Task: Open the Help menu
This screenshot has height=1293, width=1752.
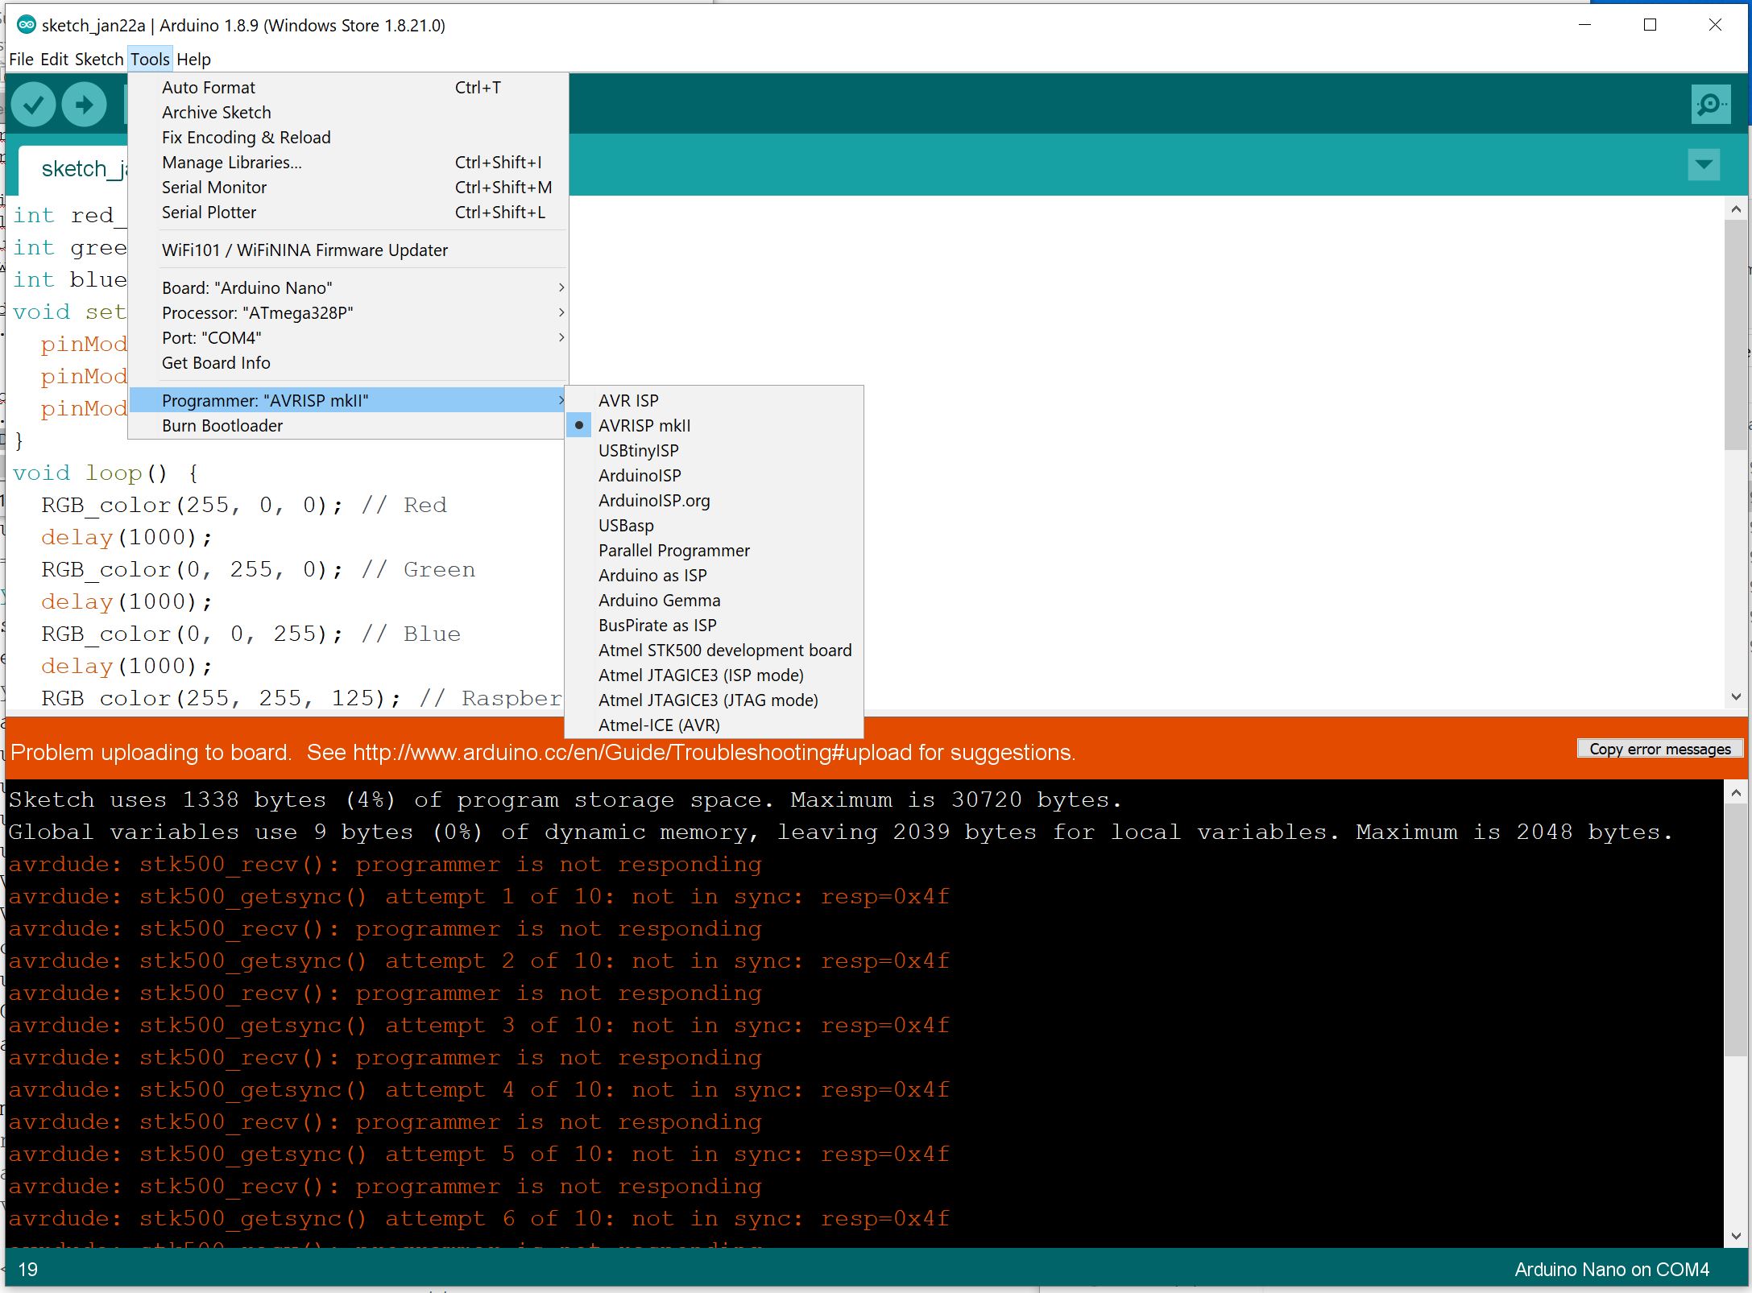Action: [x=193, y=59]
